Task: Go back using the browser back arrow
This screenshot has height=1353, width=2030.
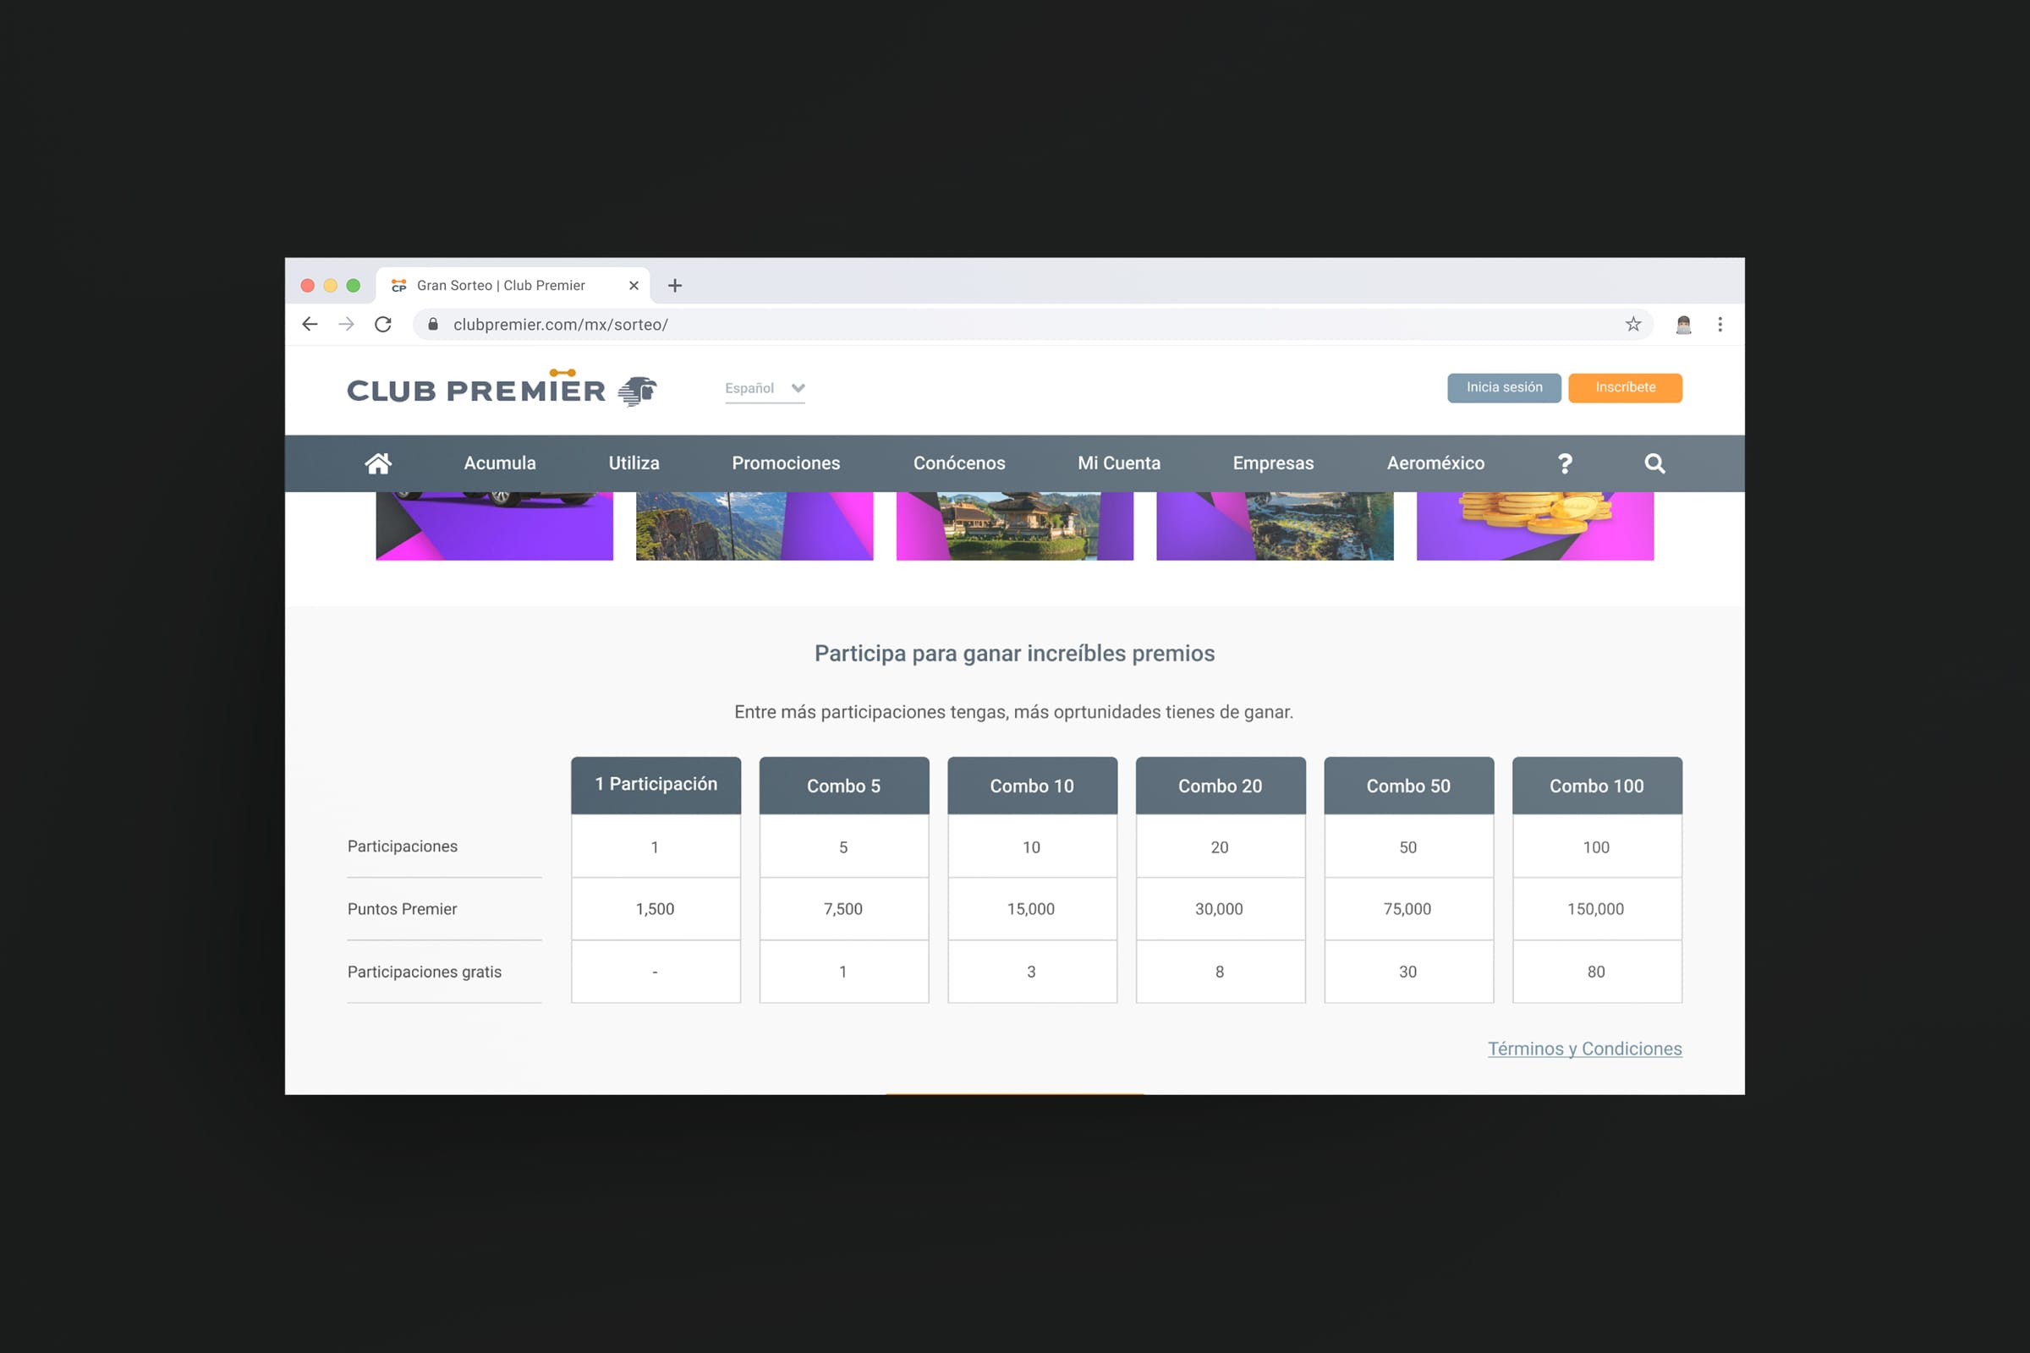Action: [310, 325]
